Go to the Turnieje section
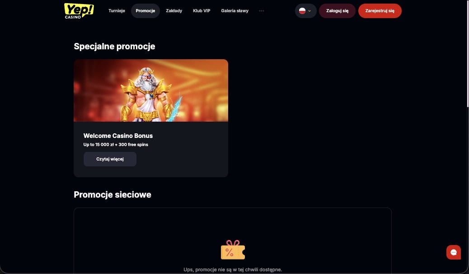This screenshot has width=469, height=274. [117, 11]
